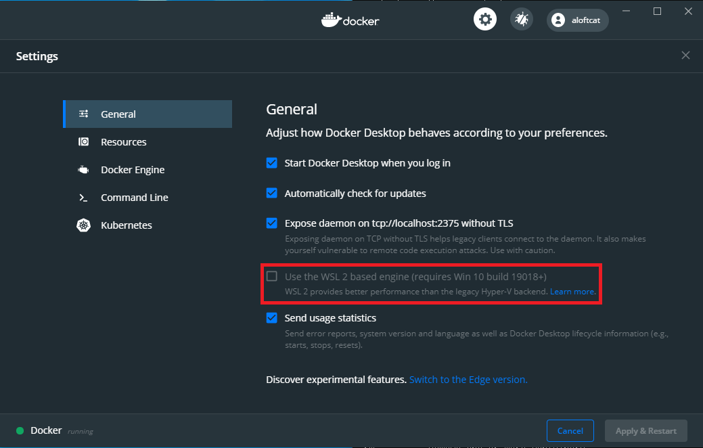
Task: Click the Resources disk icon
Action: point(83,141)
